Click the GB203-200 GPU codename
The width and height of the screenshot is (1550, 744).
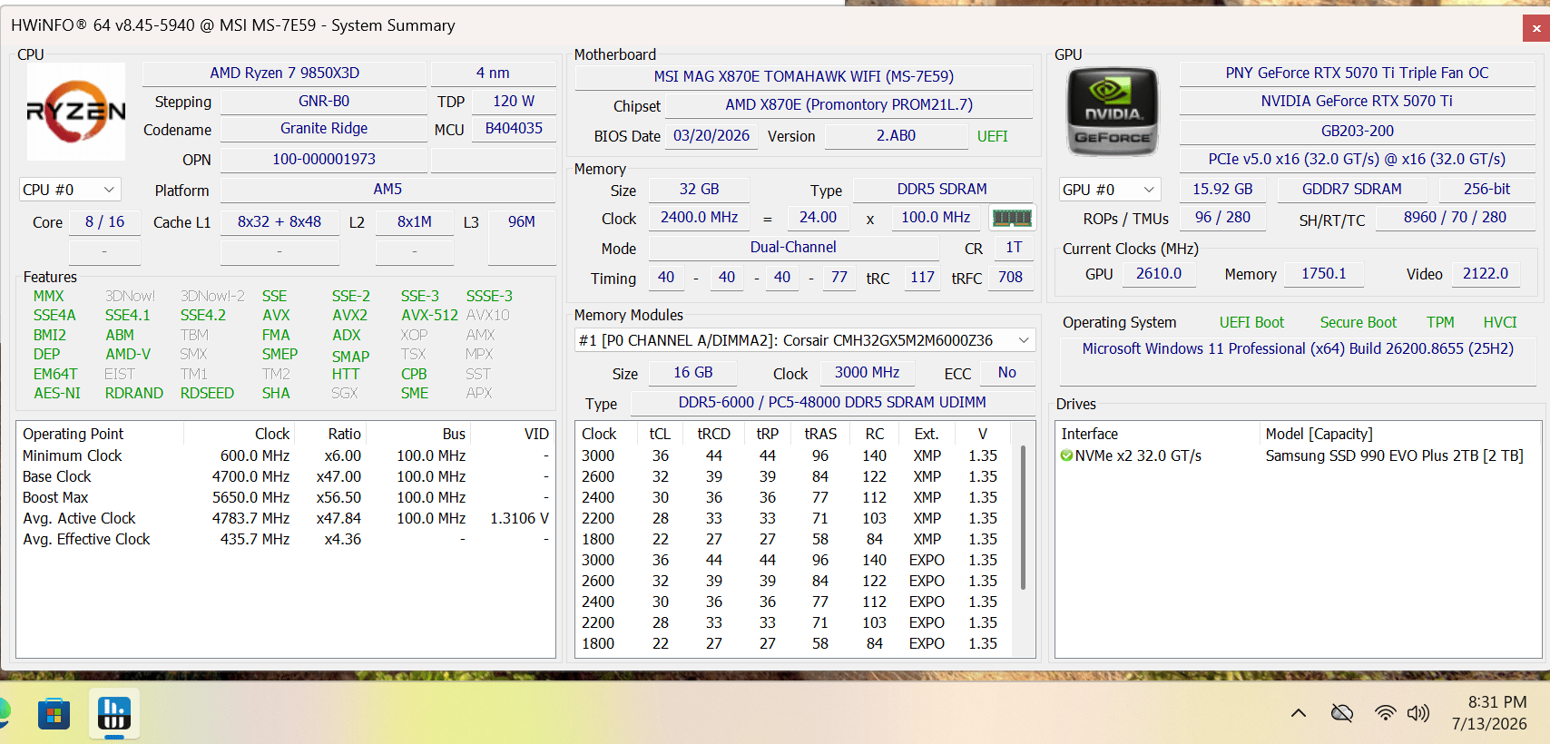pos(1357,131)
